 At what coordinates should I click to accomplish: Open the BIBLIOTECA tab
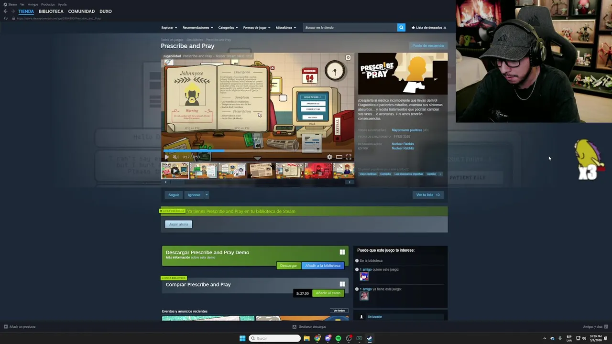[51, 11]
